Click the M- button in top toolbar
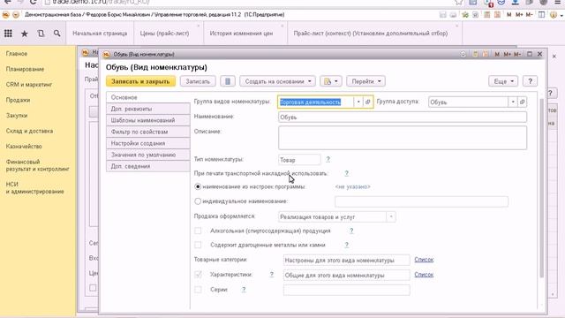 [529, 15]
